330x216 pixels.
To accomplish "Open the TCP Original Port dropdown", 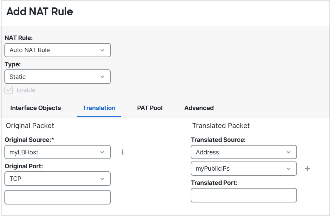I will (57, 179).
